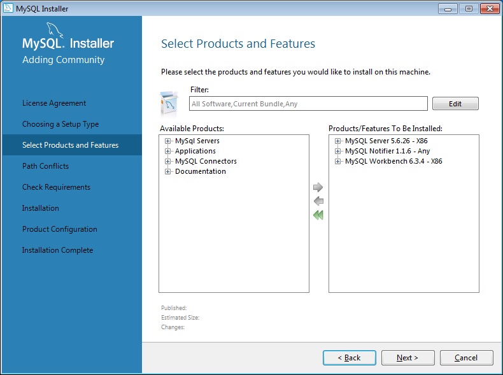The width and height of the screenshot is (503, 375).
Task: Expand MySQL Notifier 1.1.6 node
Action: (x=338, y=152)
